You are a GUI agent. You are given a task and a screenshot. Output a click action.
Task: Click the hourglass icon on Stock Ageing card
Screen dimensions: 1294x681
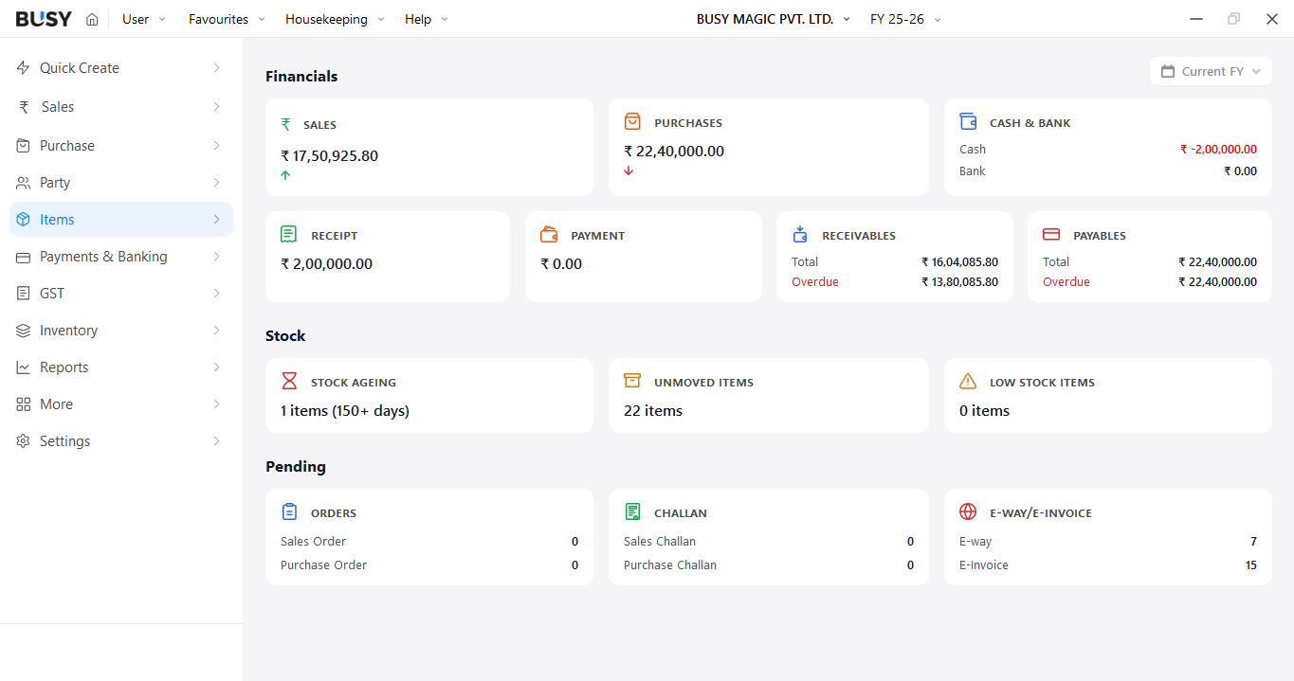(x=289, y=382)
